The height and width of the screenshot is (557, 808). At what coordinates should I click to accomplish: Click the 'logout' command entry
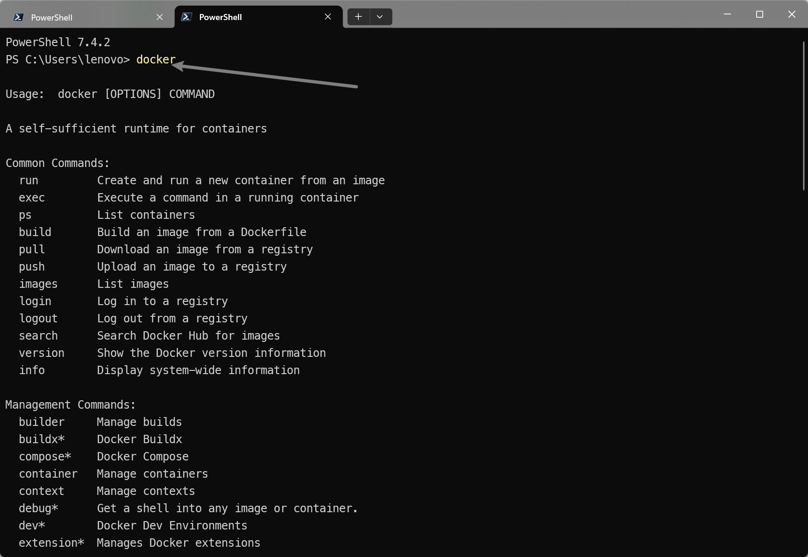[38, 319]
